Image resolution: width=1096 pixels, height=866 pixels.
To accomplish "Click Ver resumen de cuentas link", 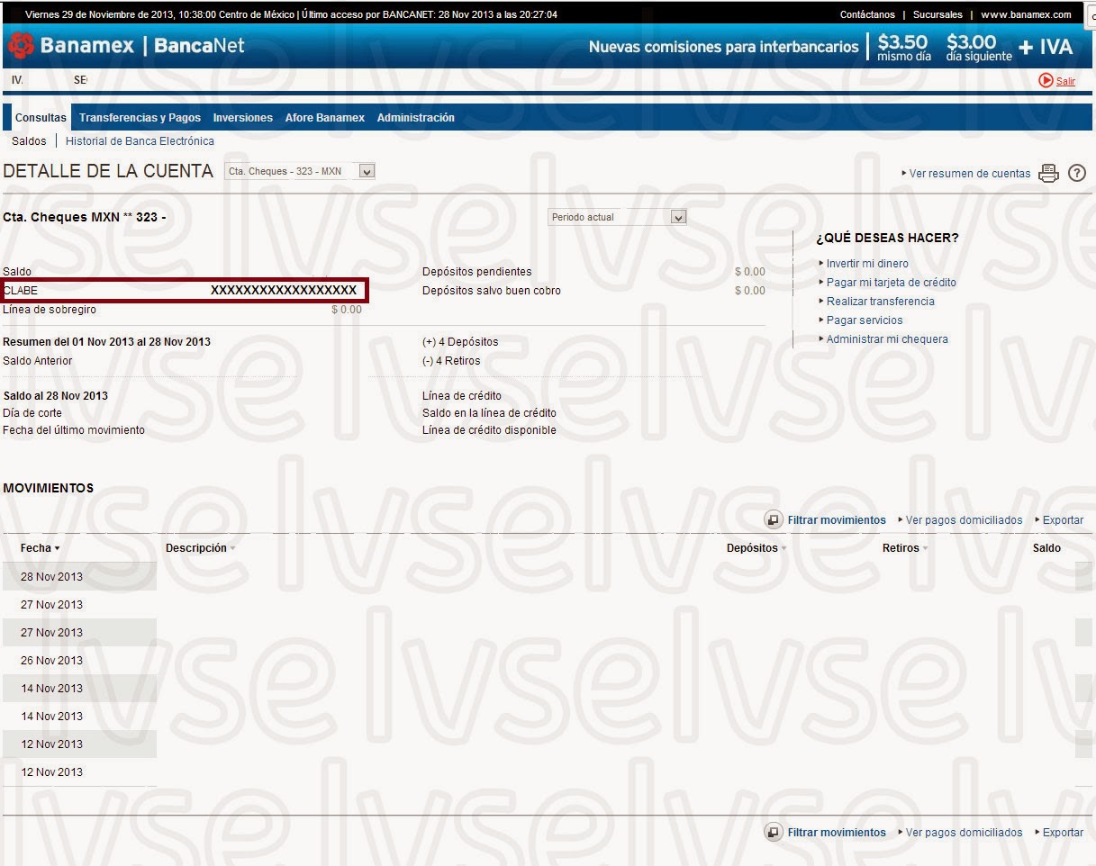I will [x=970, y=174].
